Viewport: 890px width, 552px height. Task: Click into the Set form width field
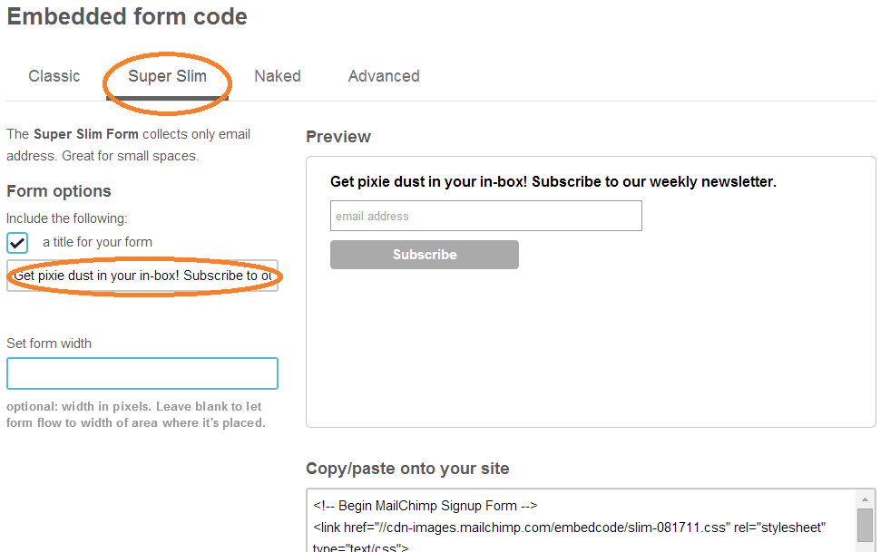tap(142, 373)
